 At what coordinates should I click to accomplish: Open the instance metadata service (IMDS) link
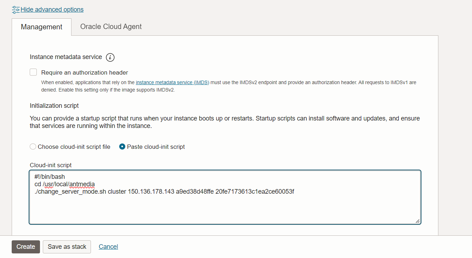[x=173, y=82]
